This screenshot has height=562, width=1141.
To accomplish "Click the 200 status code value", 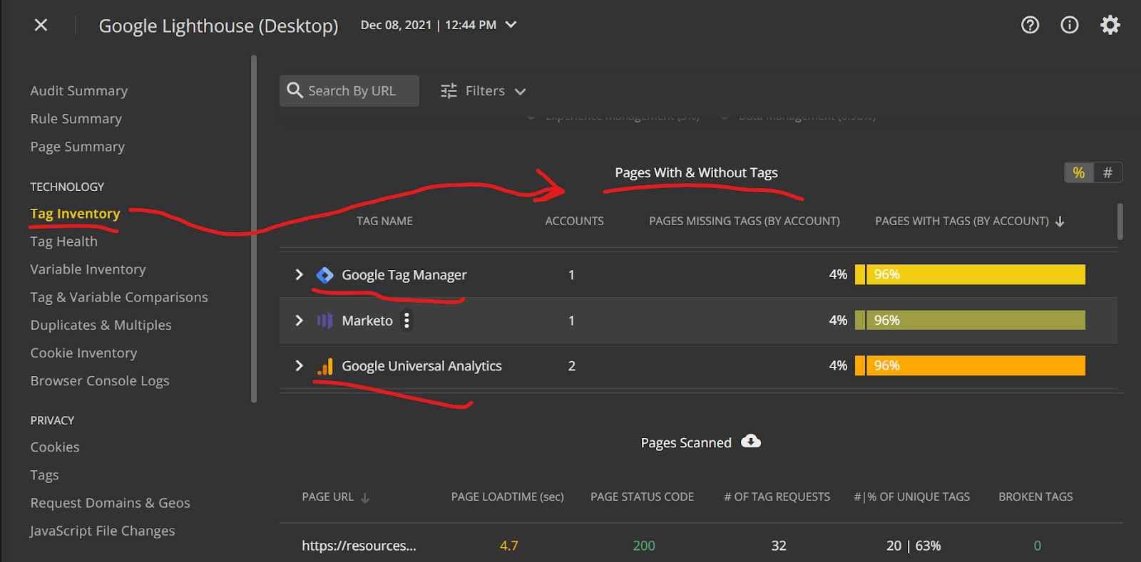I will pyautogui.click(x=644, y=546).
